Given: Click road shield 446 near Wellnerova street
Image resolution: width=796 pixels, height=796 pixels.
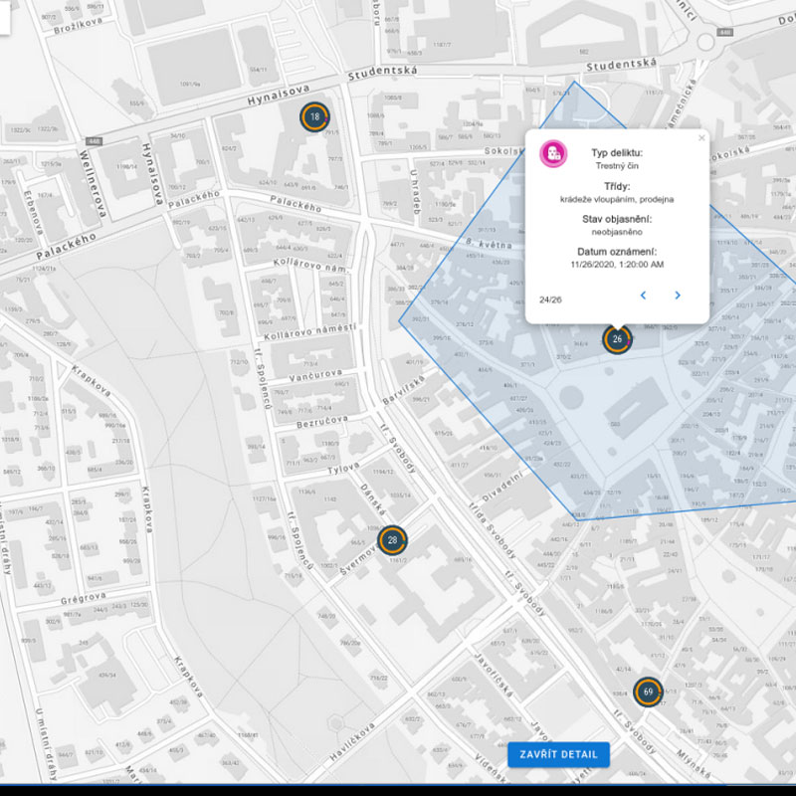Looking at the screenshot, I should pyautogui.click(x=94, y=141).
